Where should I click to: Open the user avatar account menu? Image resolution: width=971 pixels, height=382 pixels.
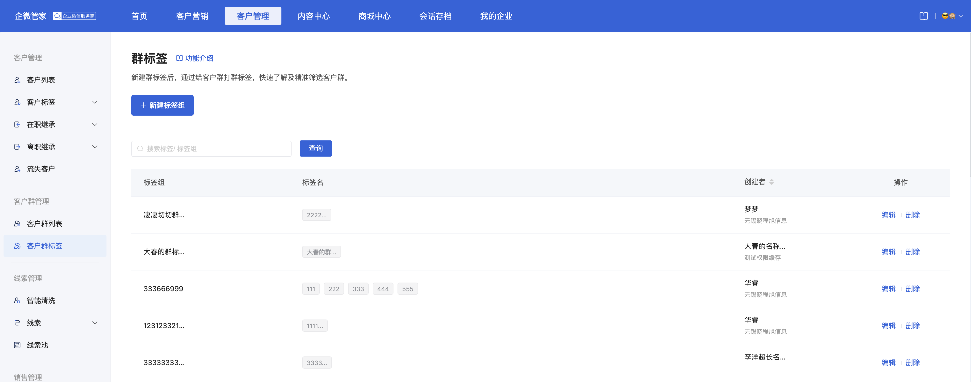952,16
